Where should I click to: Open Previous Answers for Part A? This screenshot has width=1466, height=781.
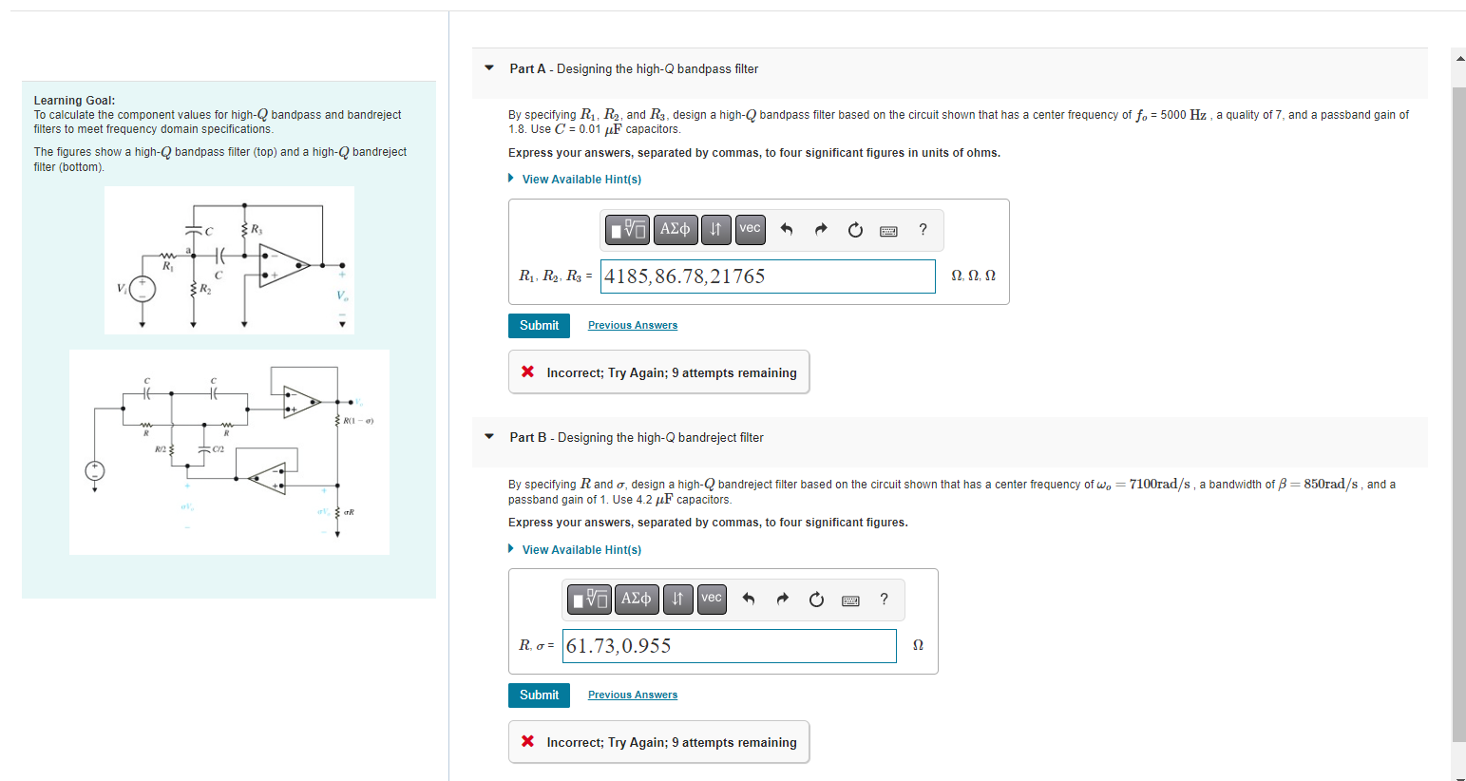(x=633, y=325)
